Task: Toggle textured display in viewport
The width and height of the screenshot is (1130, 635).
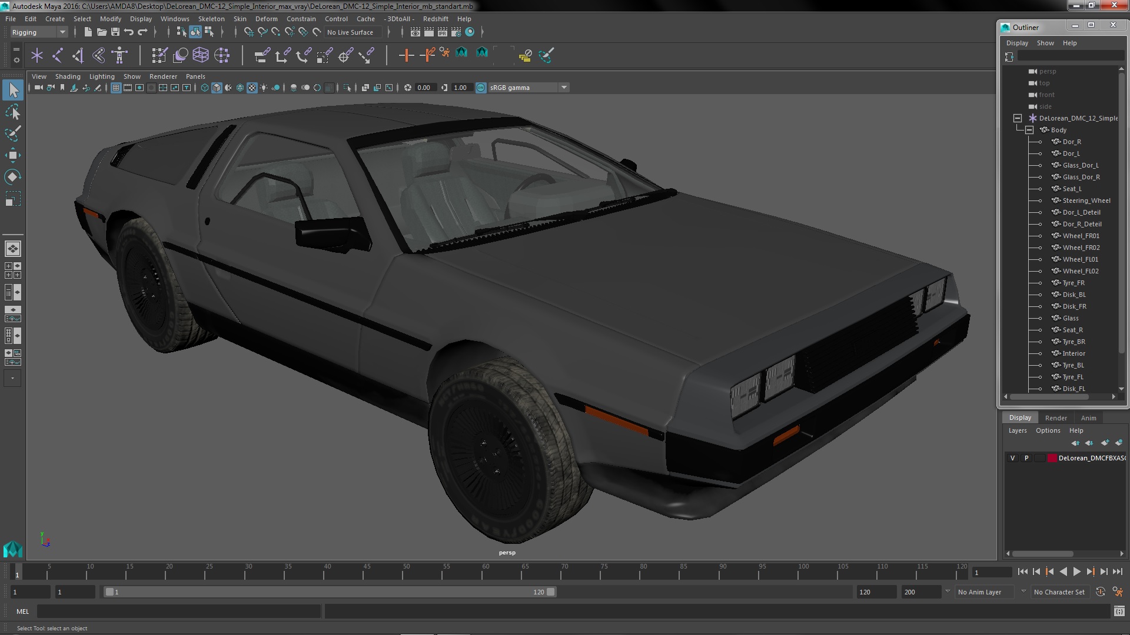Action: click(252, 88)
